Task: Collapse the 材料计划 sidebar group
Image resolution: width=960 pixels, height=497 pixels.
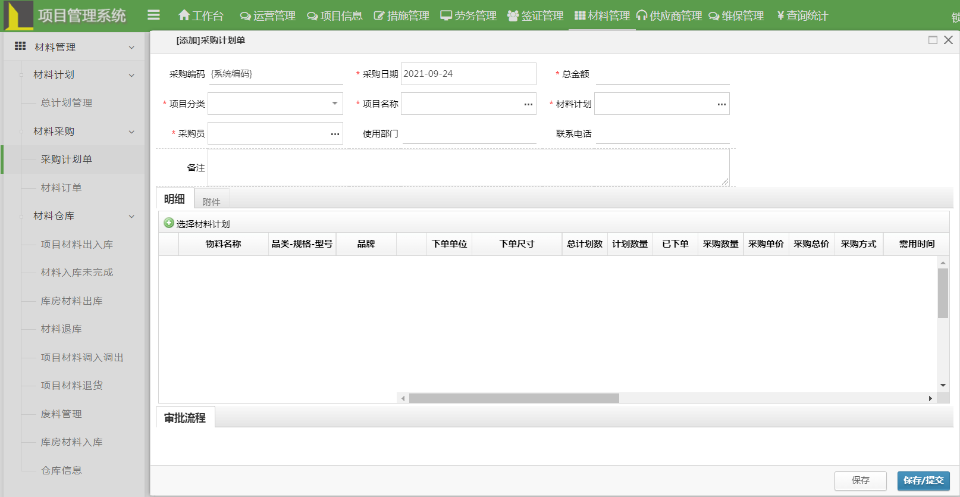Action: tap(131, 75)
